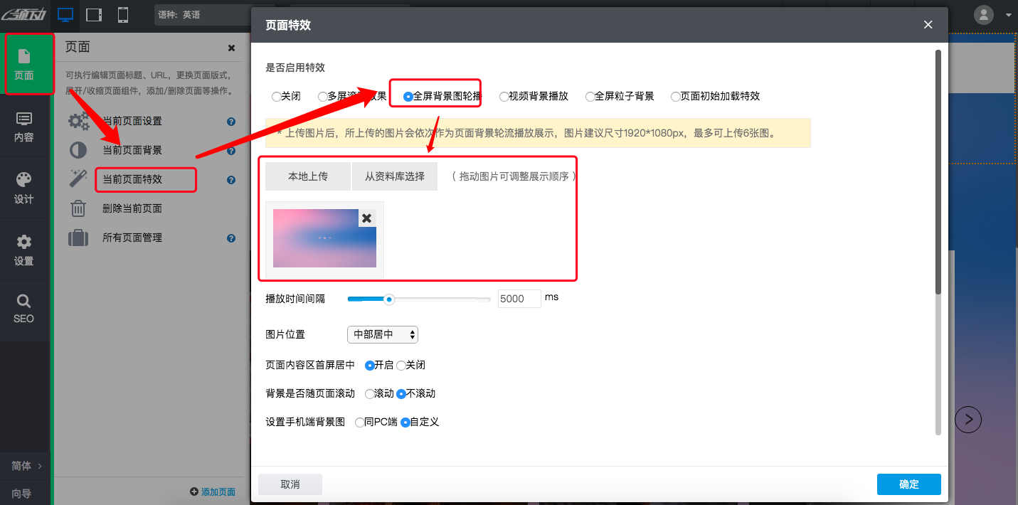Image resolution: width=1018 pixels, height=505 pixels.
Task: Switch to desktop preview monitor icon
Action: [x=66, y=14]
